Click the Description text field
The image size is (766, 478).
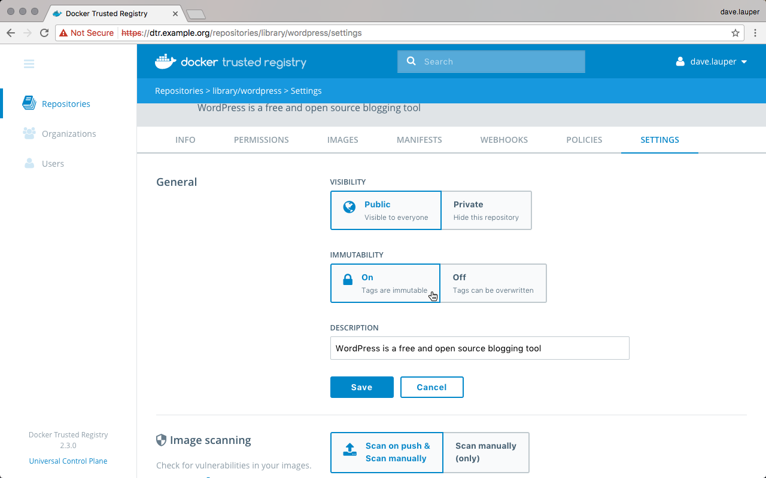[x=479, y=348]
